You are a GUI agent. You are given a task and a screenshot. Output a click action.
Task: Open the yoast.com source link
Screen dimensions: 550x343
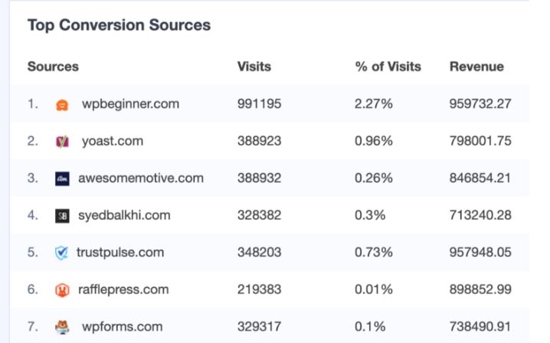point(113,142)
